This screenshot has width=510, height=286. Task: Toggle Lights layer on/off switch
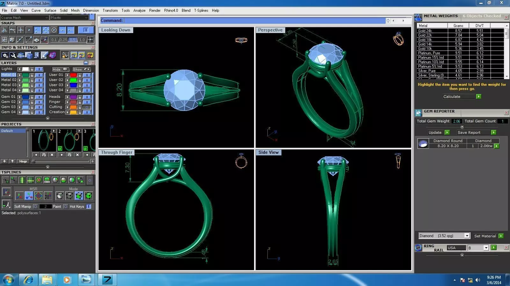point(39,69)
